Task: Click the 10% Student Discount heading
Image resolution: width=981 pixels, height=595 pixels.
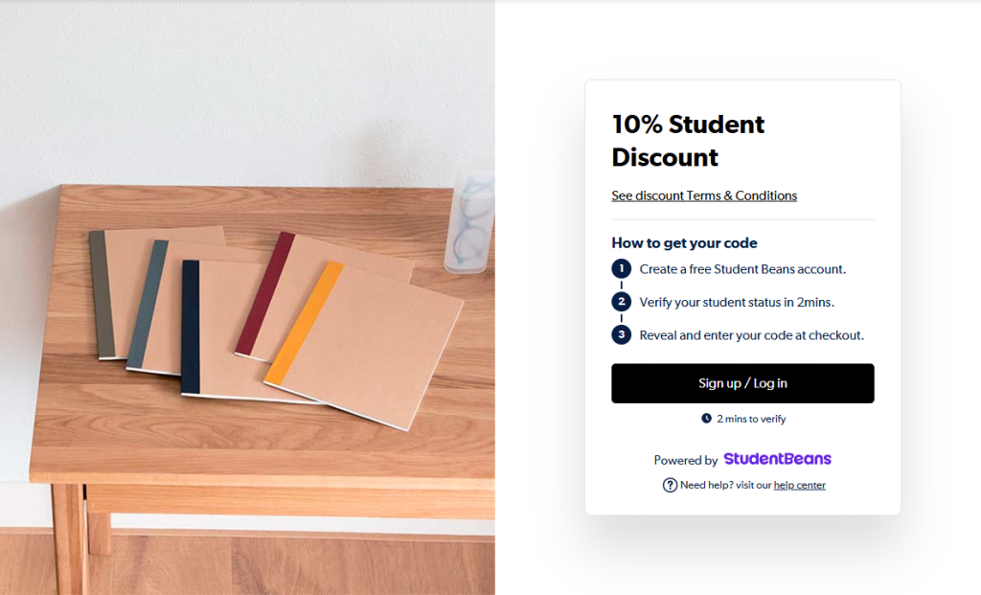Action: point(688,140)
